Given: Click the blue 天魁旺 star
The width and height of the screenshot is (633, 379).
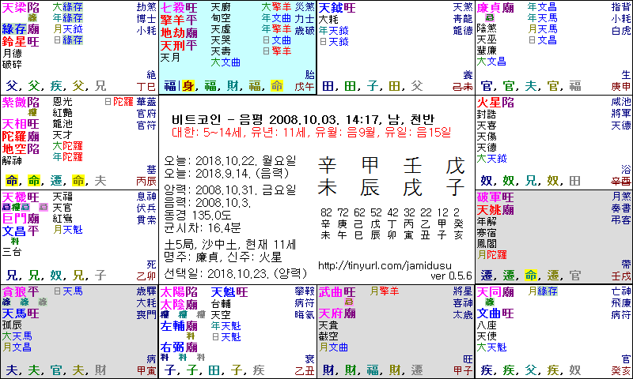Looking at the screenshot, I should click(229, 292).
